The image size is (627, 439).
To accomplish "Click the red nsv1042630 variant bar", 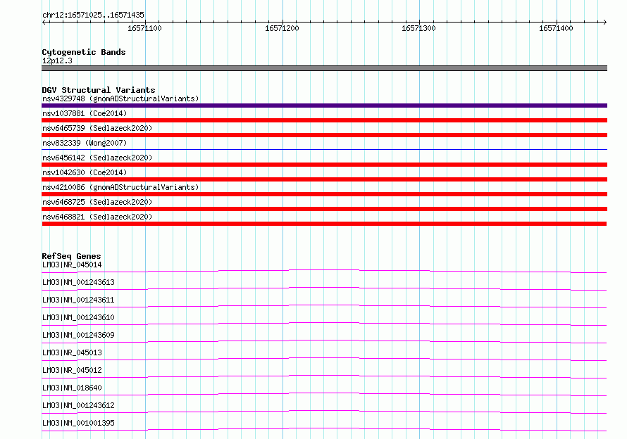I will 324,179.
